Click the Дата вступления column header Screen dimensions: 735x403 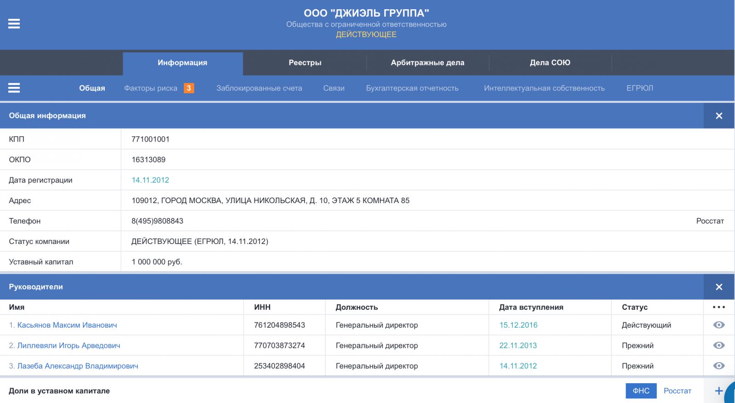tap(531, 307)
